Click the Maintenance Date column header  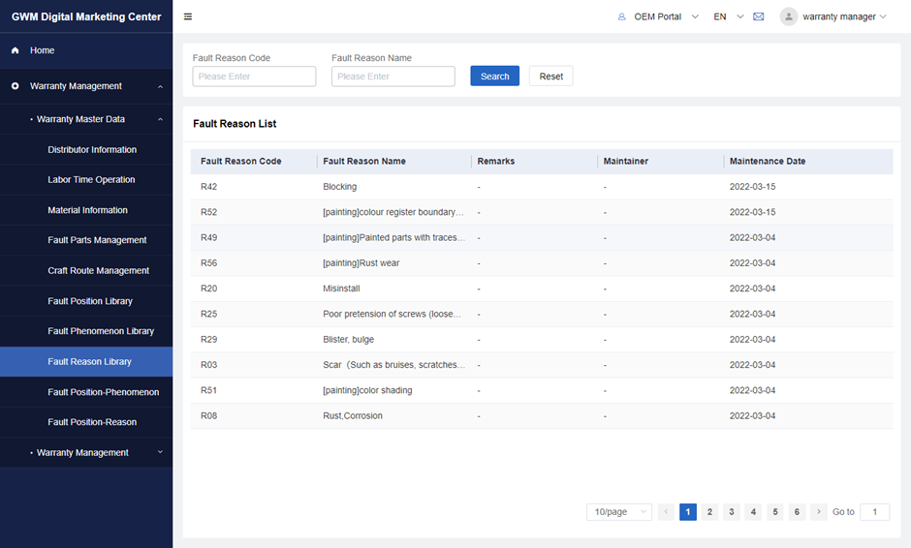point(768,162)
